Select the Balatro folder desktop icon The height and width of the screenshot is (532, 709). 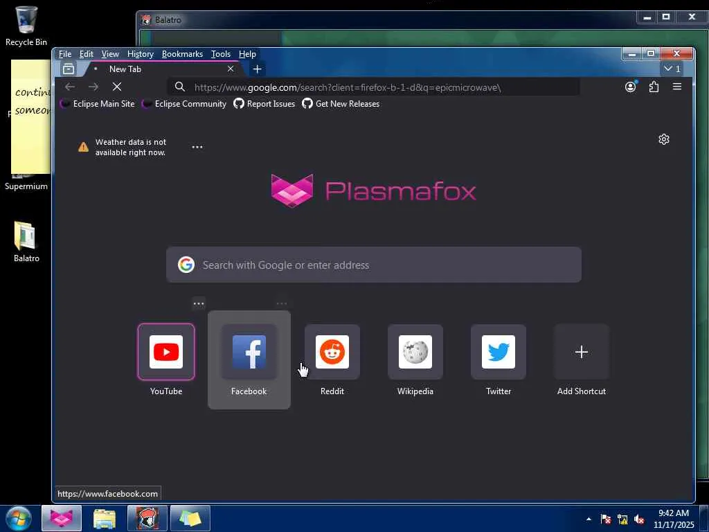tap(26, 242)
